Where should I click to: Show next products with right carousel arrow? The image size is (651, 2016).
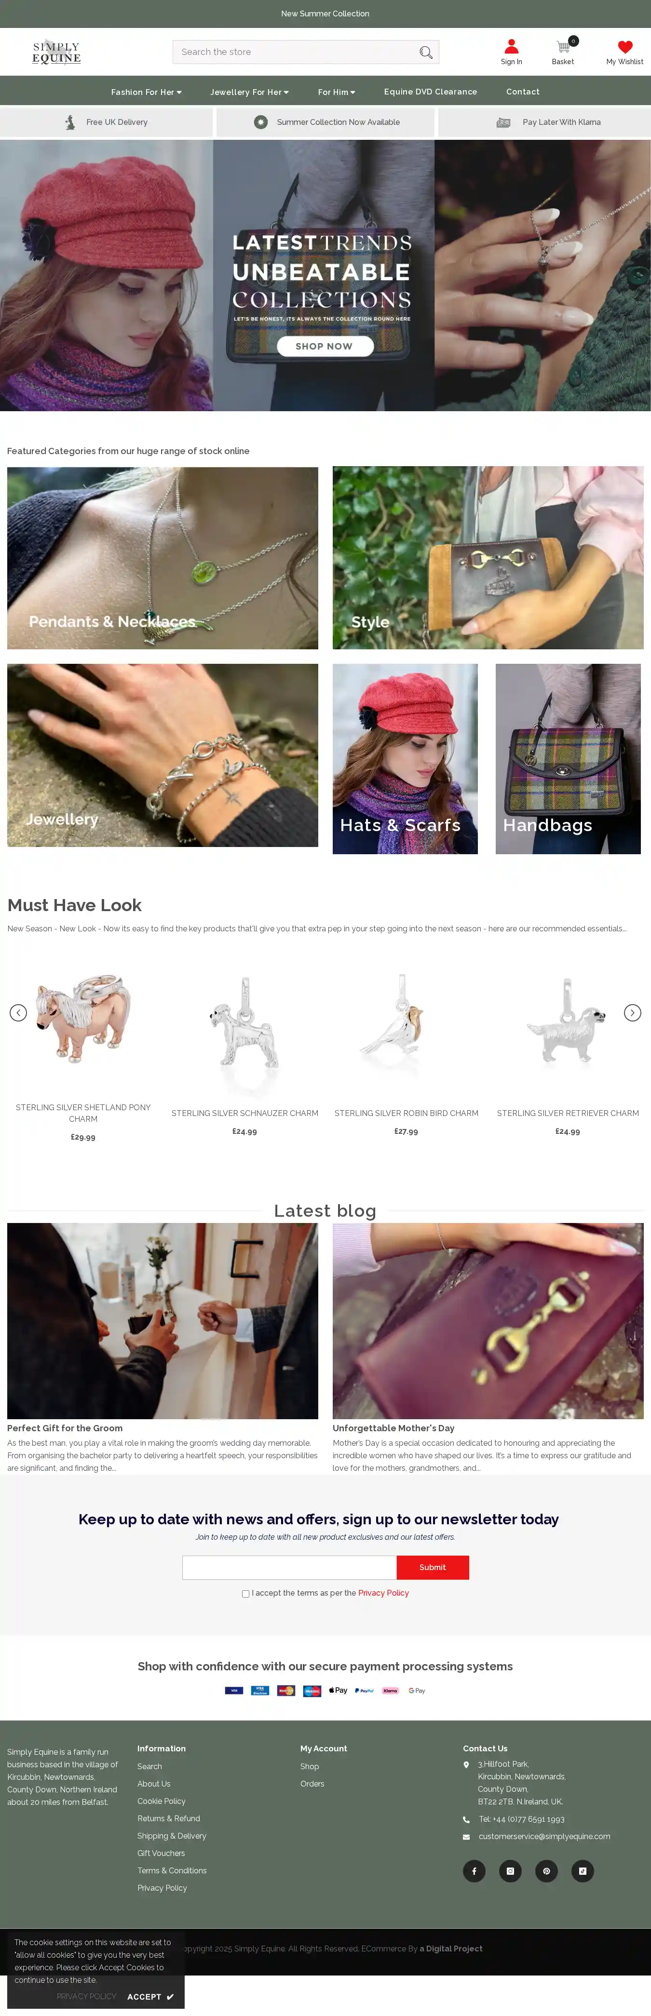click(632, 1013)
